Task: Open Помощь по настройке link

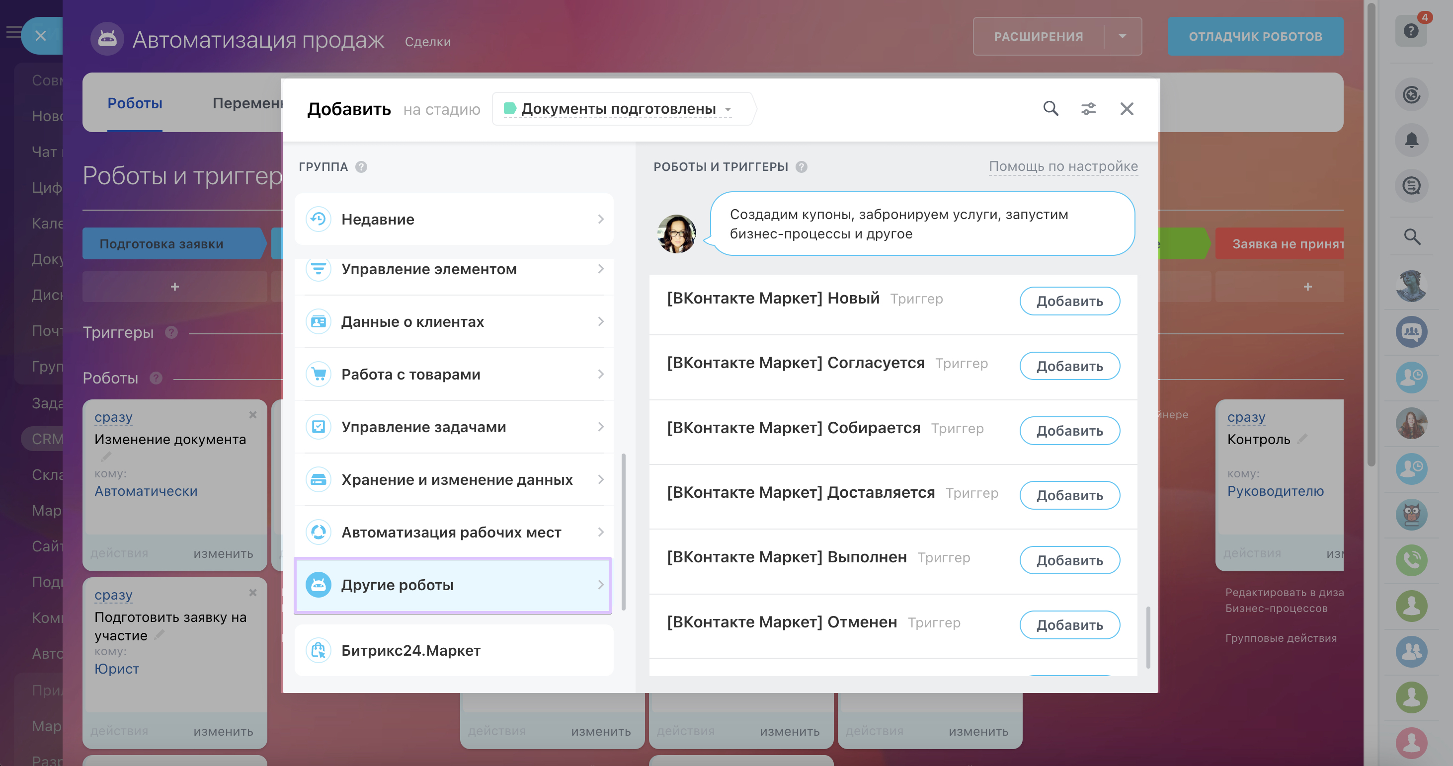Action: tap(1063, 166)
